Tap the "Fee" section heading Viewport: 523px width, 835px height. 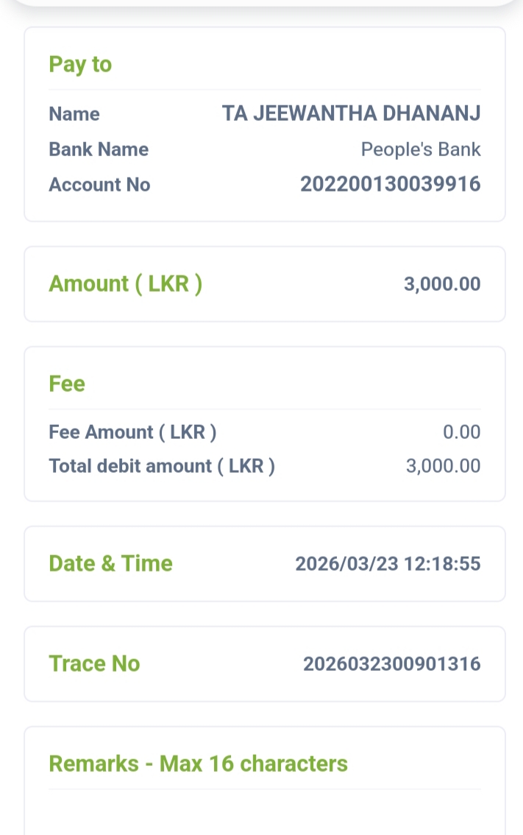click(67, 384)
